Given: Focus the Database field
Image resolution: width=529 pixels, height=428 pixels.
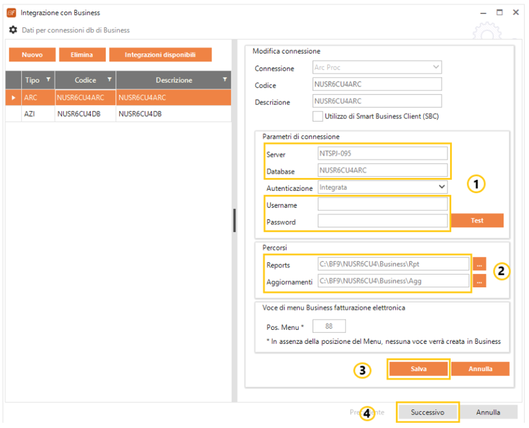Looking at the screenshot, I should 383,170.
